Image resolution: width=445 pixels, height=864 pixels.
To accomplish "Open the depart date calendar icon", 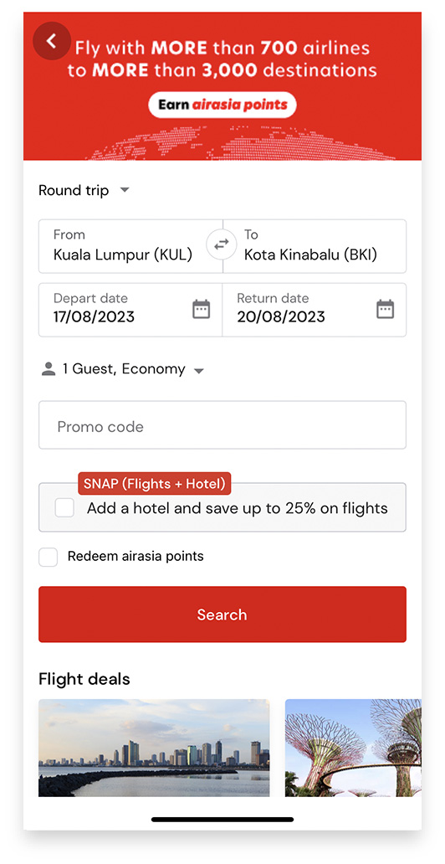I will (201, 309).
